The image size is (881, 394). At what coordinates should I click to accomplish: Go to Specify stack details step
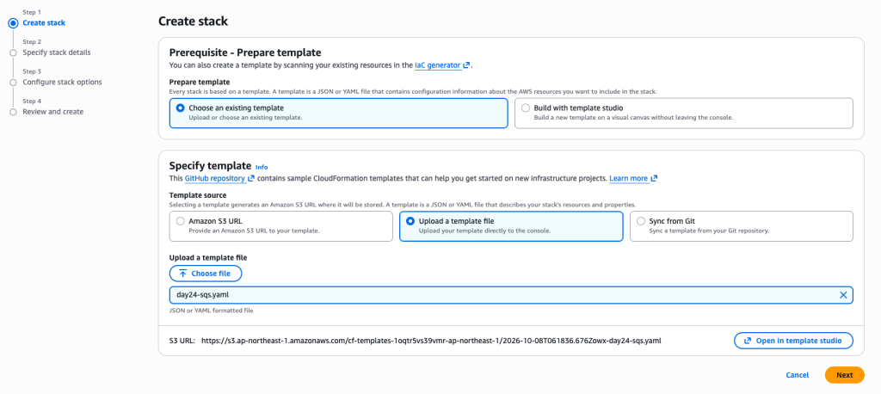(57, 52)
